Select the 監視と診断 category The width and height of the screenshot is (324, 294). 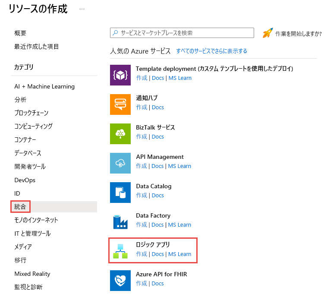click(x=28, y=287)
